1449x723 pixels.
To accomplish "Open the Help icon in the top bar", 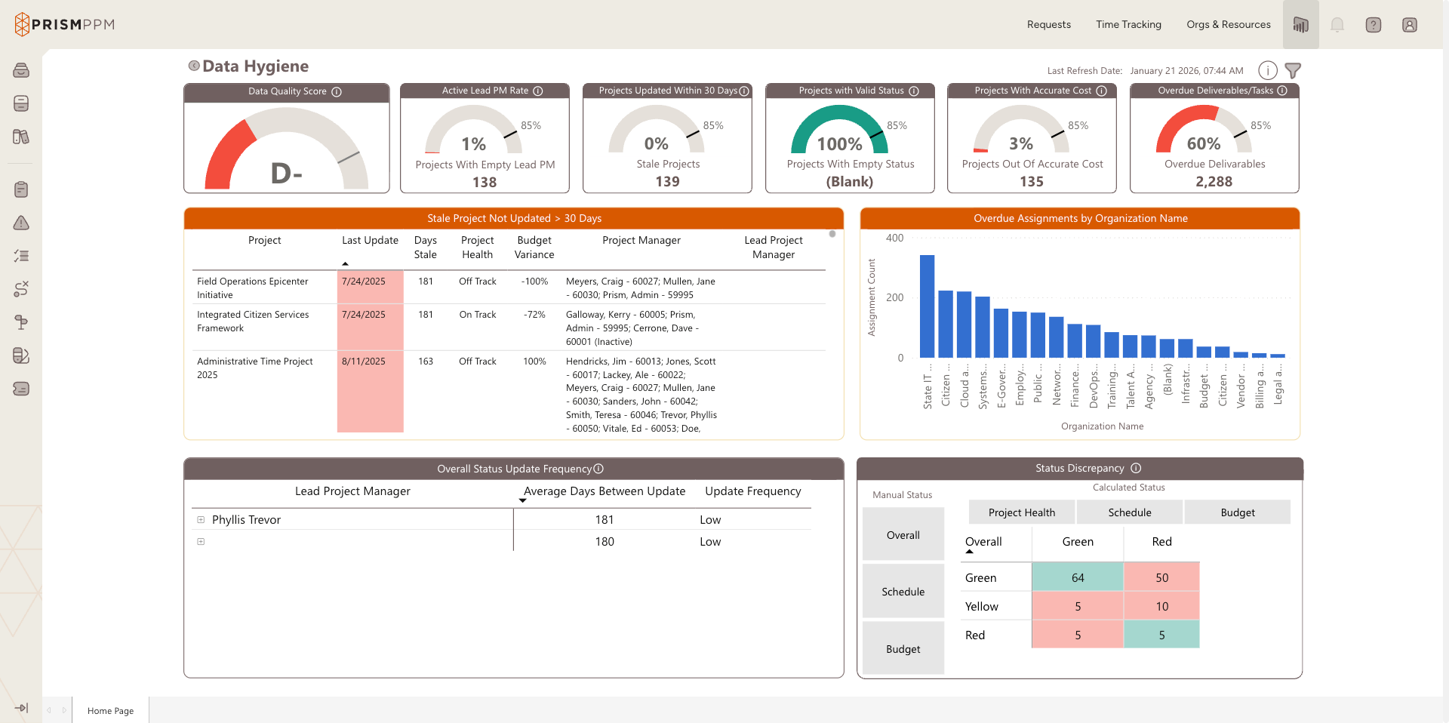I will click(x=1374, y=24).
